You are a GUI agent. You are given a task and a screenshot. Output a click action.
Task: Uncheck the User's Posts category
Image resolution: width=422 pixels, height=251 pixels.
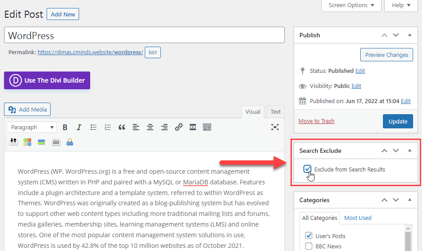[x=309, y=235]
